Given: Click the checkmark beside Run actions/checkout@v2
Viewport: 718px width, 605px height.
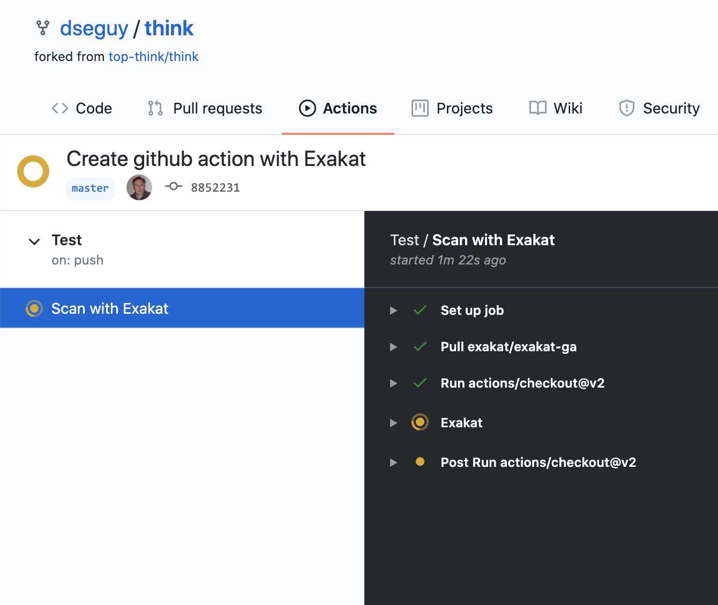Looking at the screenshot, I should tap(420, 383).
